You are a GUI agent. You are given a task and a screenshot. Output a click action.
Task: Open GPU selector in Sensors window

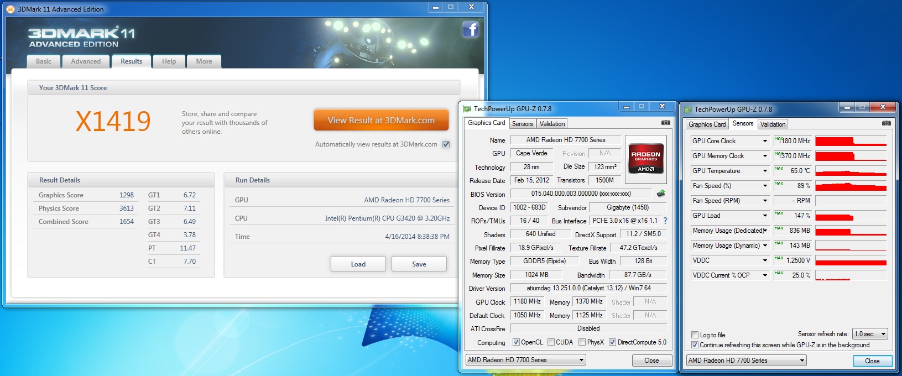point(746,361)
